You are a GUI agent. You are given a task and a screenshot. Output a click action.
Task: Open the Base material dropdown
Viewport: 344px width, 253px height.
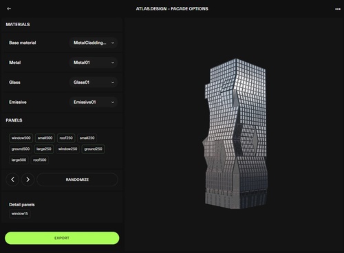(94, 43)
